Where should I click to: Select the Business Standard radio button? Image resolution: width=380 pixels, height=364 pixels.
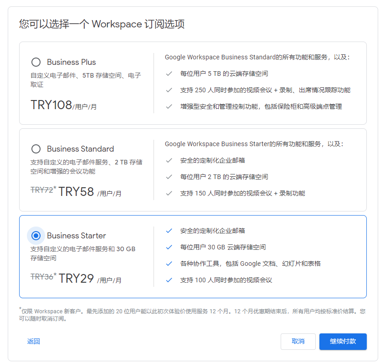tap(36, 149)
